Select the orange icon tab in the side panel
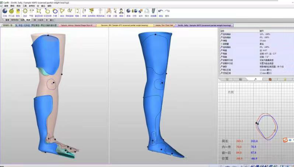The height and width of the screenshot is (167, 294). point(270,80)
